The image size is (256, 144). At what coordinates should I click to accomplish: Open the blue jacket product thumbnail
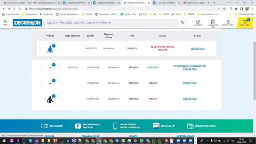point(50,49)
